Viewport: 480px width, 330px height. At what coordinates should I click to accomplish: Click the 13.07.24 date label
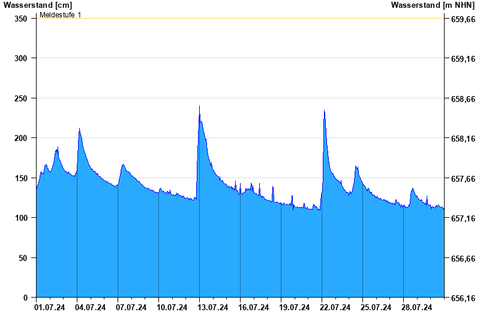(x=213, y=307)
